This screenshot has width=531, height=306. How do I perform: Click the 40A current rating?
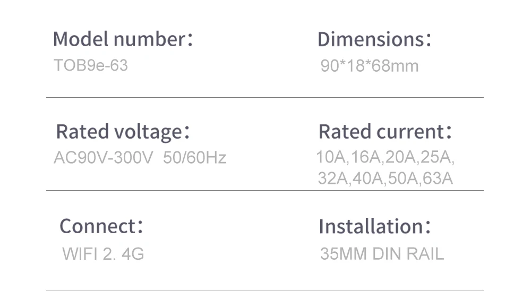pyautogui.click(x=368, y=178)
